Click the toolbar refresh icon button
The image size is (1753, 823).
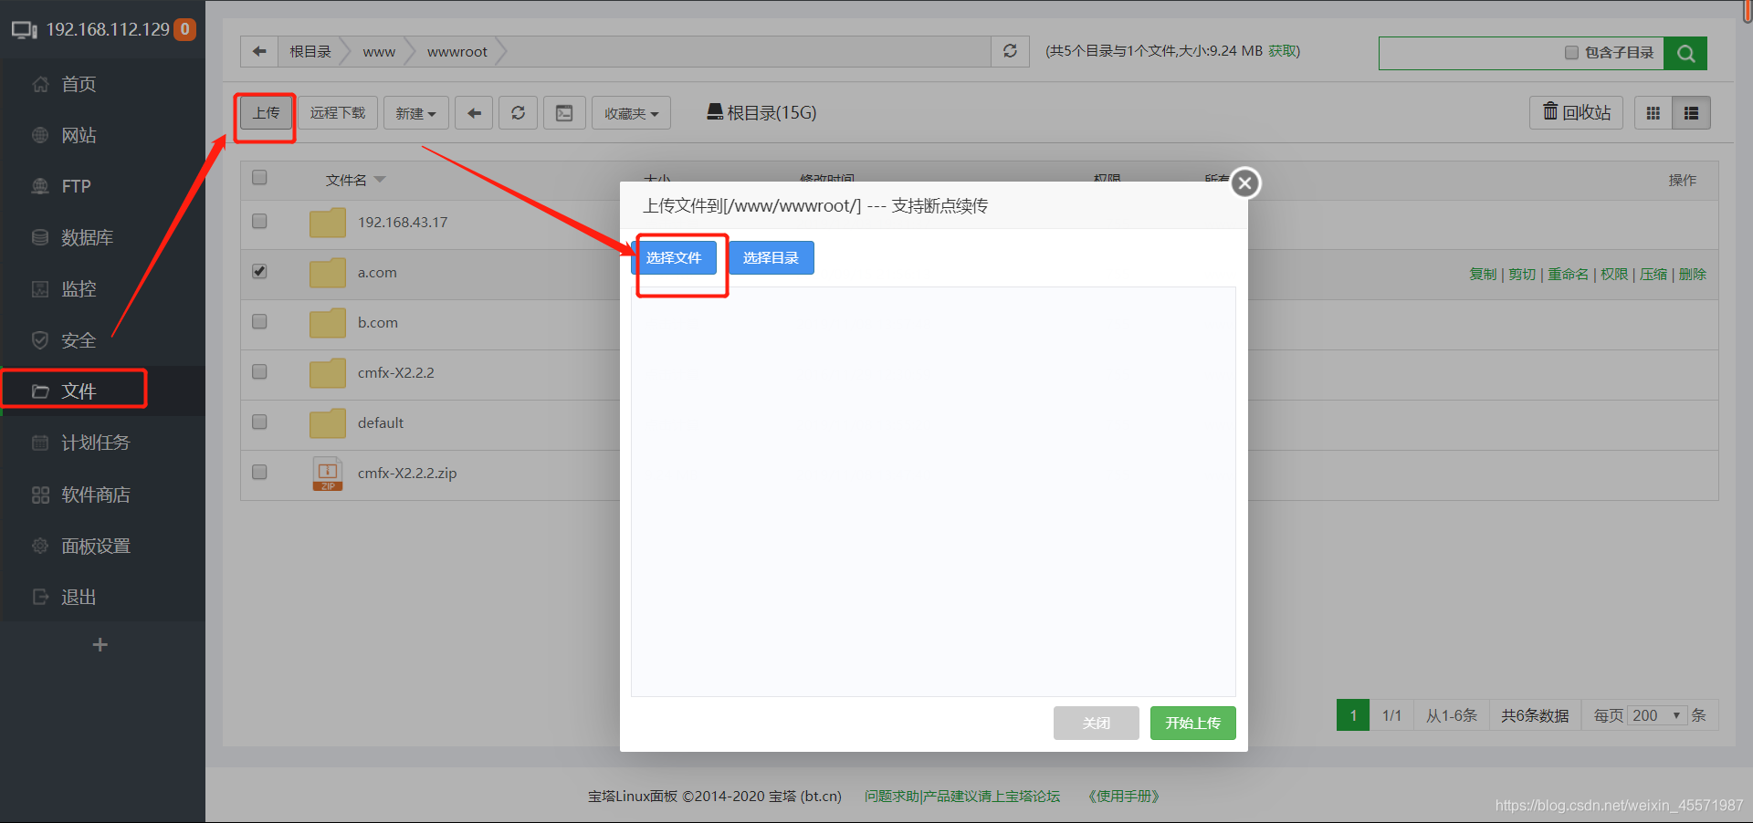(518, 113)
